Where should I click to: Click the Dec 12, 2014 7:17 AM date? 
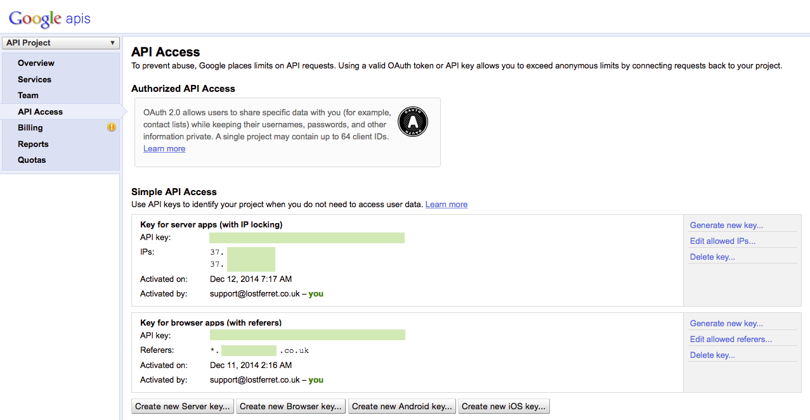click(x=251, y=279)
